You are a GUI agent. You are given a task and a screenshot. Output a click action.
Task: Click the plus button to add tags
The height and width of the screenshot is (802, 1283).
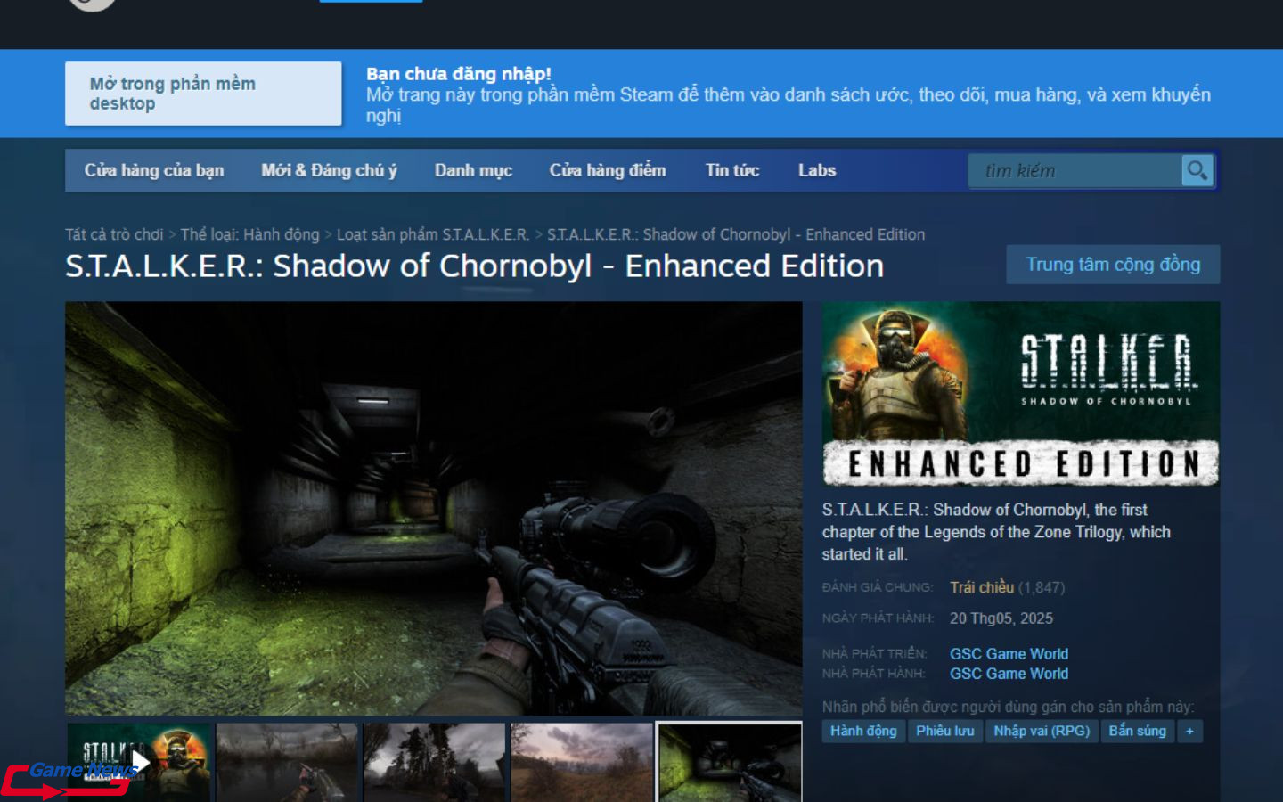tap(1189, 731)
